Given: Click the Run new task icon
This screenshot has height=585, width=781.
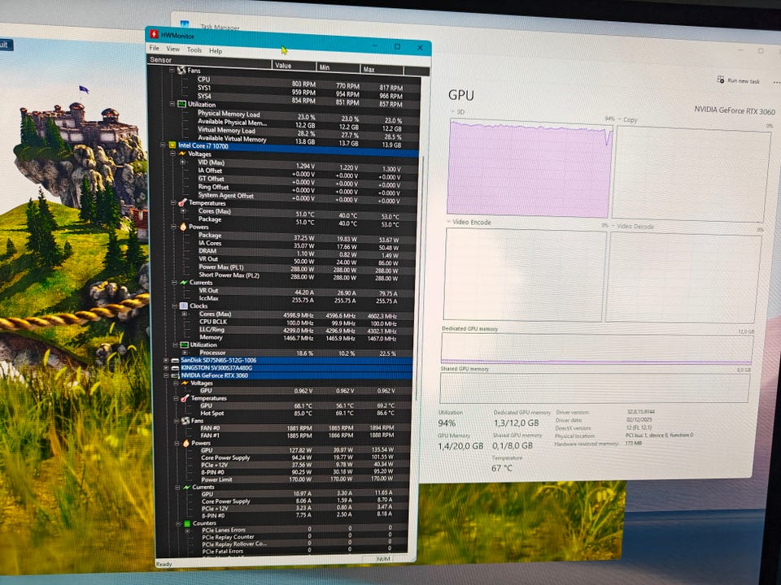Looking at the screenshot, I should [x=721, y=80].
